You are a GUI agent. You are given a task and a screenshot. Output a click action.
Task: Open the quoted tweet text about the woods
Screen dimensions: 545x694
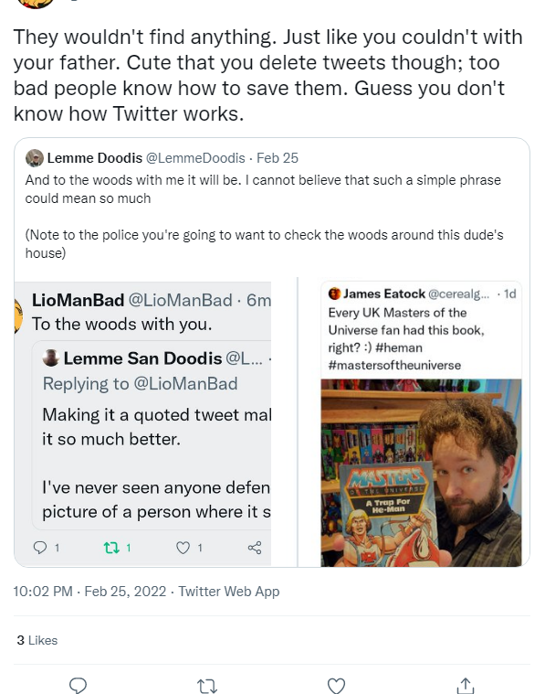(x=265, y=217)
